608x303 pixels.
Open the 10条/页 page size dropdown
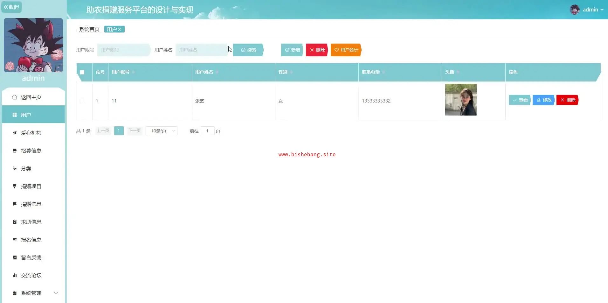point(162,131)
